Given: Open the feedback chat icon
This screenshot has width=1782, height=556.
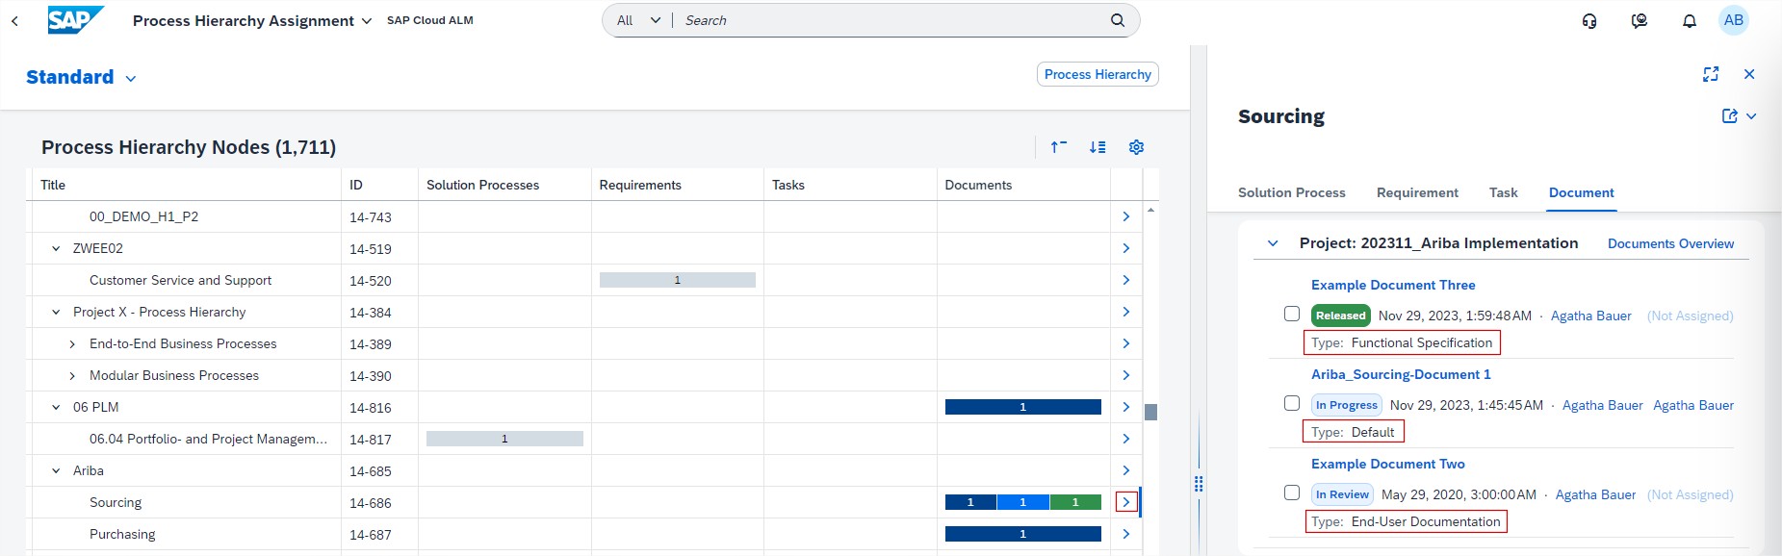Looking at the screenshot, I should pos(1640,20).
